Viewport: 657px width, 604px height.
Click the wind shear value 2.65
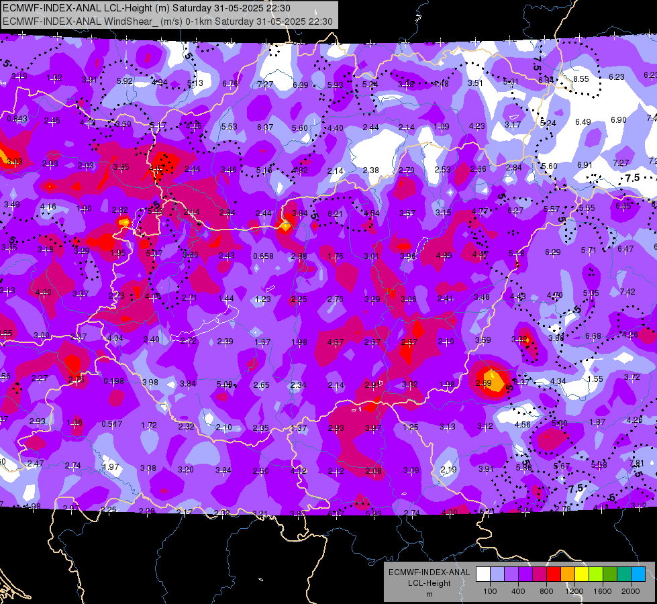coord(262,385)
